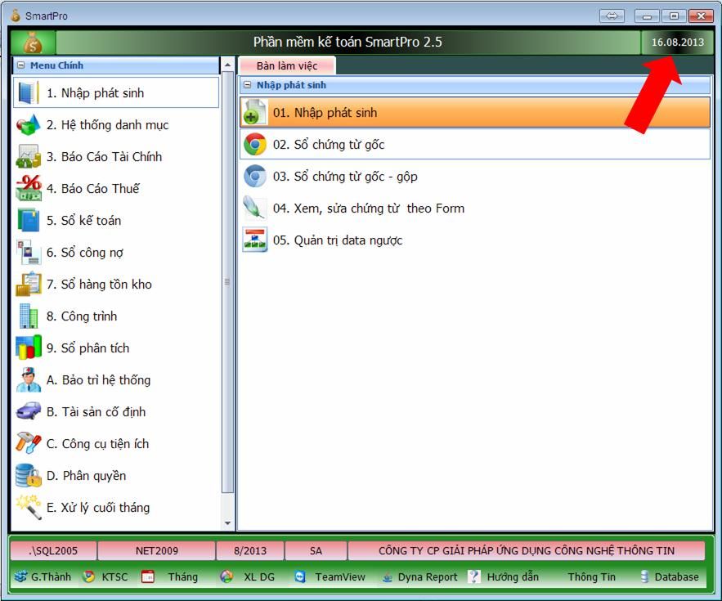Viewport: 722px width, 601px height.
Task: Select 3. Báo Cáo Tài Chính menu
Action: pos(104,157)
